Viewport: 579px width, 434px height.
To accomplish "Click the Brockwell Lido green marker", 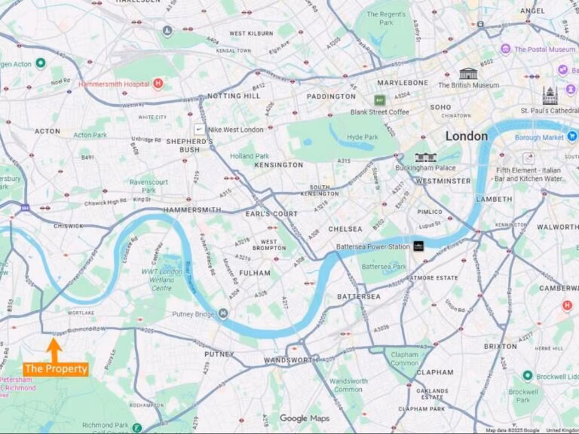I will pyautogui.click(x=528, y=376).
